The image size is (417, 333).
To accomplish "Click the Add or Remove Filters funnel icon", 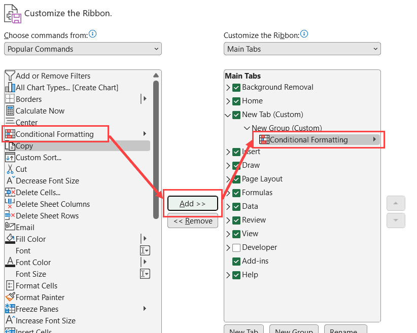I will (x=10, y=76).
